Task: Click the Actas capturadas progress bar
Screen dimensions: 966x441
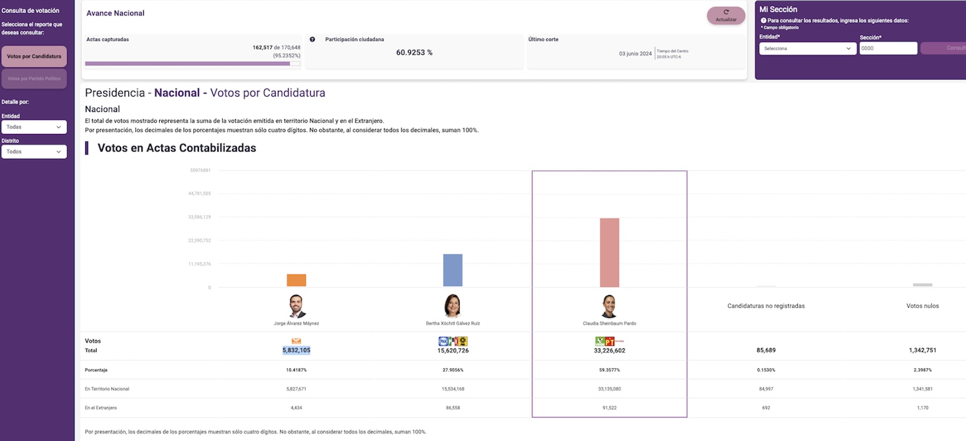Action: click(192, 64)
